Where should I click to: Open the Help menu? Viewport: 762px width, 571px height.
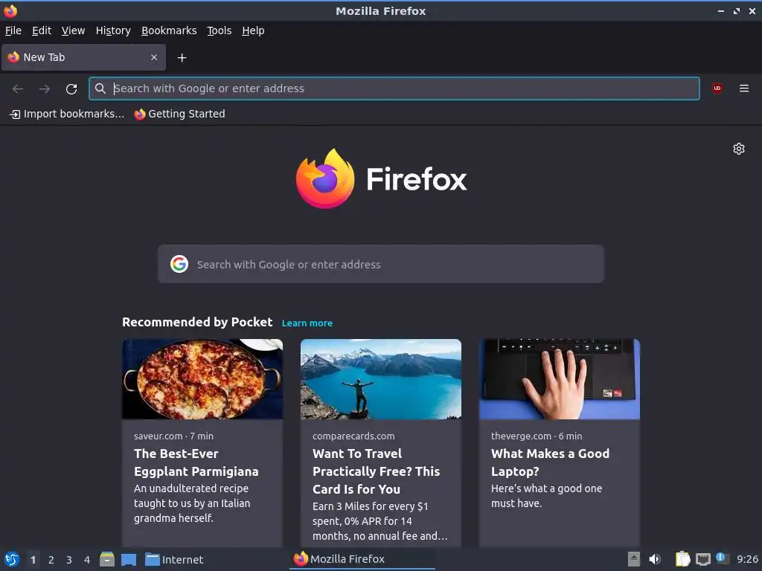(253, 30)
